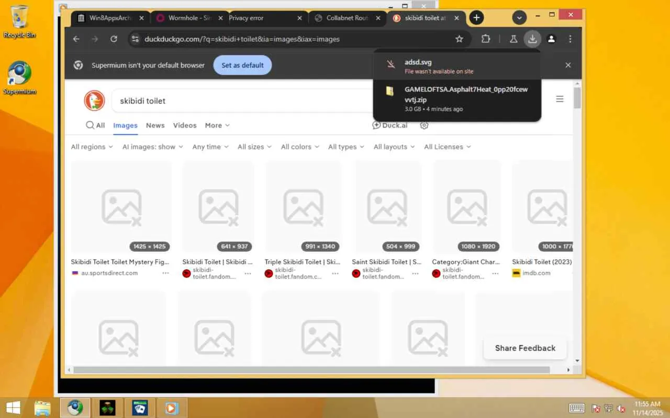Click the DuckDuckGo duck logo
The image size is (670, 418).
(95, 100)
